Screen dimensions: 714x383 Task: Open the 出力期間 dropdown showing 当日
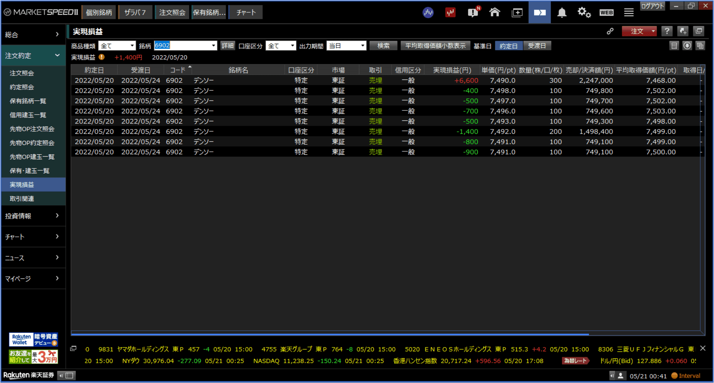[346, 46]
